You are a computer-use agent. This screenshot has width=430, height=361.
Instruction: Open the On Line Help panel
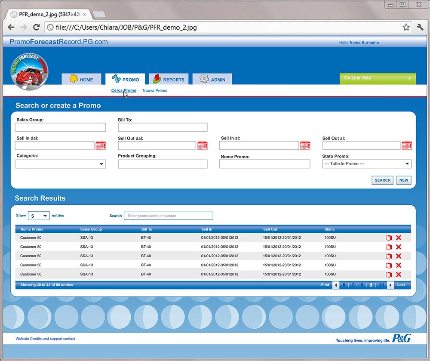click(x=378, y=78)
